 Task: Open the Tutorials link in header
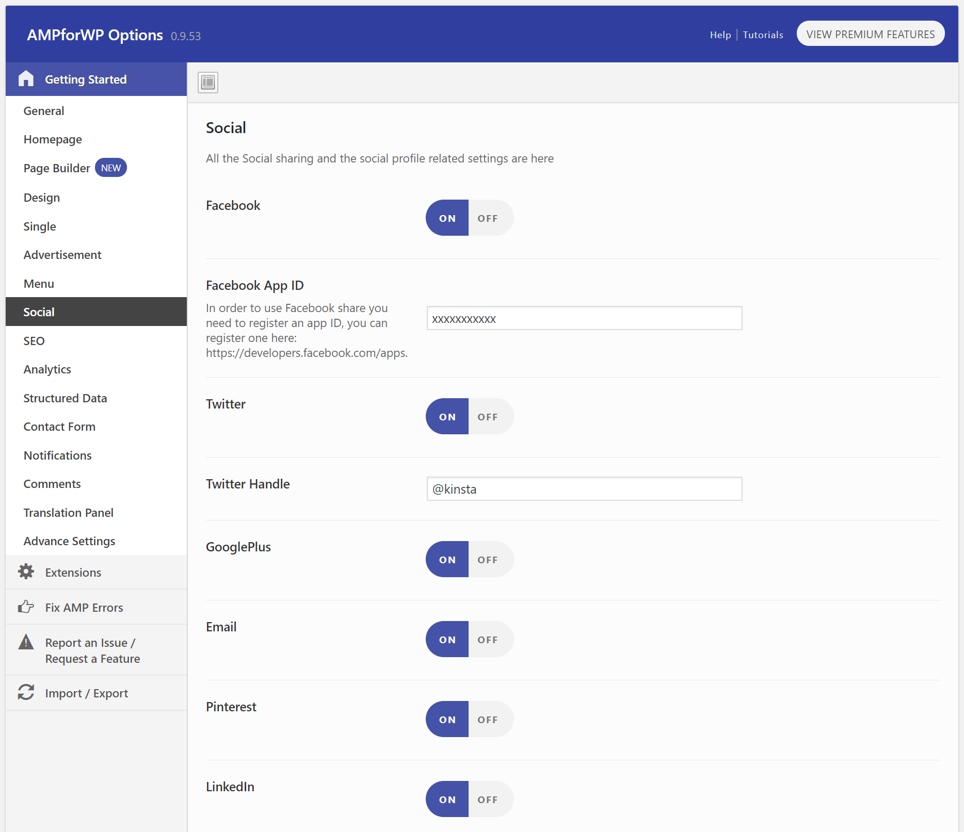[763, 35]
